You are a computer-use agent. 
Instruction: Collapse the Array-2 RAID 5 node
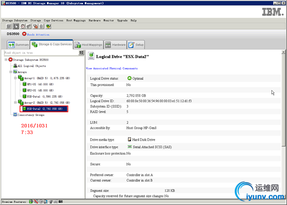click(15, 102)
